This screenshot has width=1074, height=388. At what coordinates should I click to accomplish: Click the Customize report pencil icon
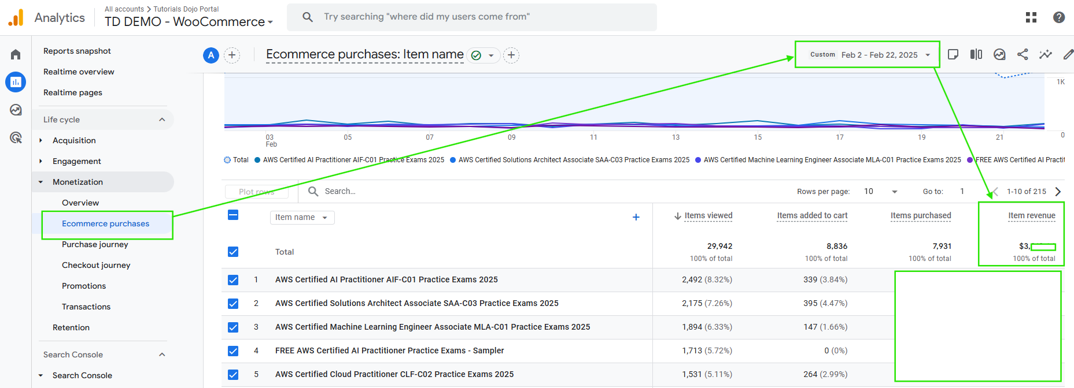pos(1068,54)
